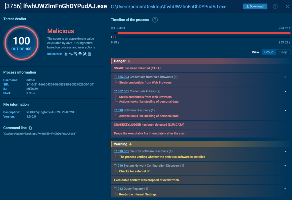Switch view to Deep mode

[283, 52]
